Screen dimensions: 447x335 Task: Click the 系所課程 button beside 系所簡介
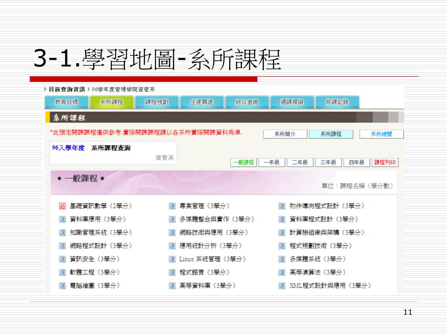(x=331, y=134)
